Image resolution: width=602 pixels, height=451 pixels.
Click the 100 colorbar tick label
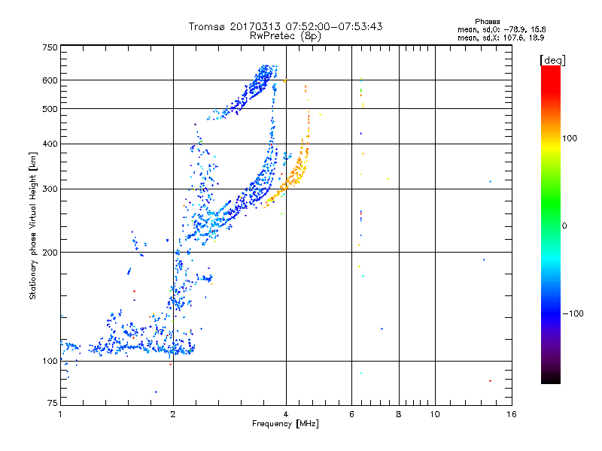tap(570, 138)
